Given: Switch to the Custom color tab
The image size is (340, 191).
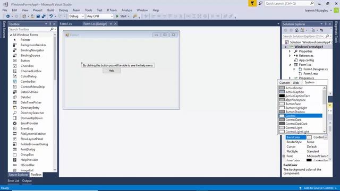Looking at the screenshot, I should (x=285, y=83).
